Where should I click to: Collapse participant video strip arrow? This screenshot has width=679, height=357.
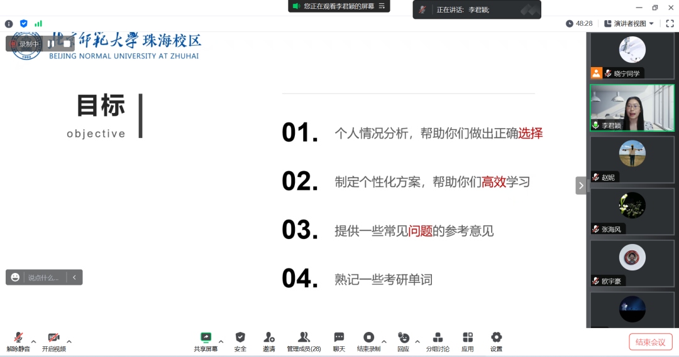pyautogui.click(x=581, y=186)
